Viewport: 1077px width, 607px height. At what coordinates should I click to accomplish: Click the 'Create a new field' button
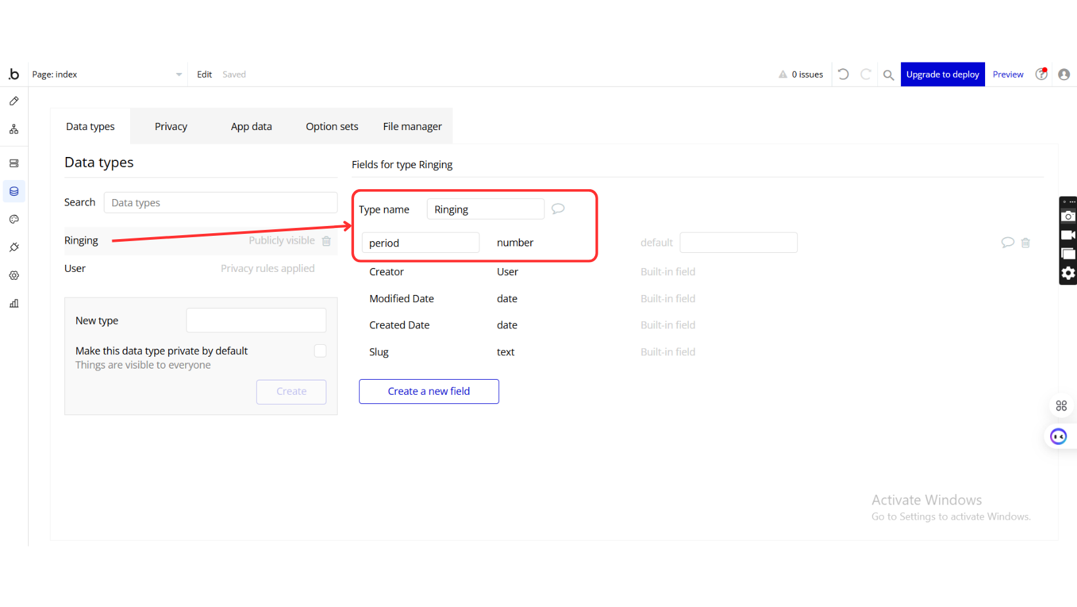tap(429, 392)
